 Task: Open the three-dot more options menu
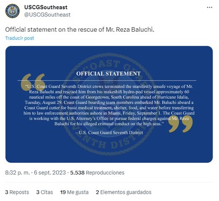(x=210, y=7)
